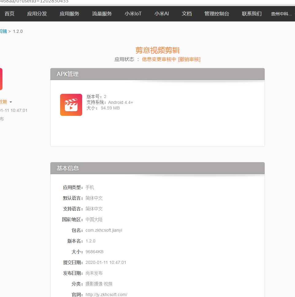
Task: Open the 文档 nav item
Action: tap(187, 13)
